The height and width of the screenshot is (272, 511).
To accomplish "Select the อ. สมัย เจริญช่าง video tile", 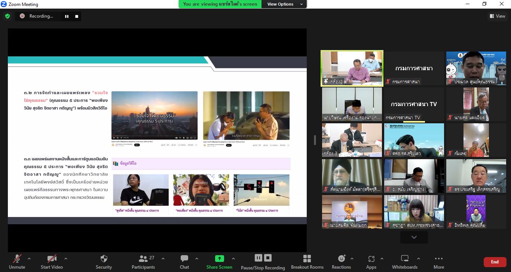I will pyautogui.click(x=414, y=176).
